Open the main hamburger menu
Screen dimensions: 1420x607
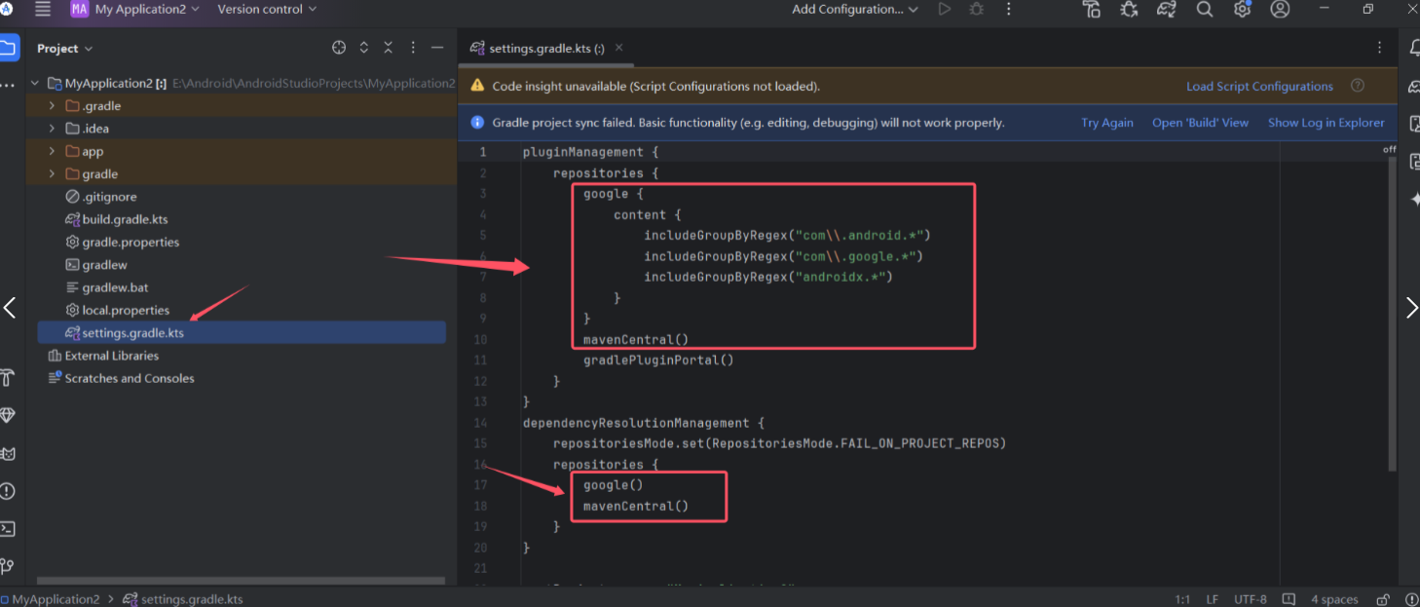point(42,9)
